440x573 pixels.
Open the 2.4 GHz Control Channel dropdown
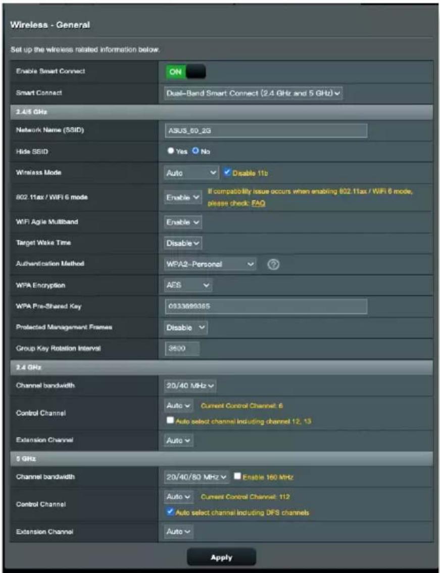pos(178,406)
